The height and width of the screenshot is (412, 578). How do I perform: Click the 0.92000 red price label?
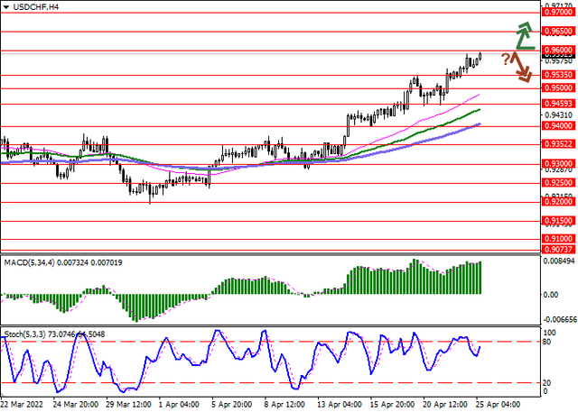pyautogui.click(x=558, y=203)
